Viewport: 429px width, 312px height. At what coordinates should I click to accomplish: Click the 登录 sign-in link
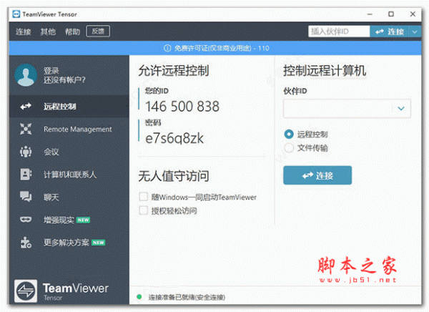(51, 71)
